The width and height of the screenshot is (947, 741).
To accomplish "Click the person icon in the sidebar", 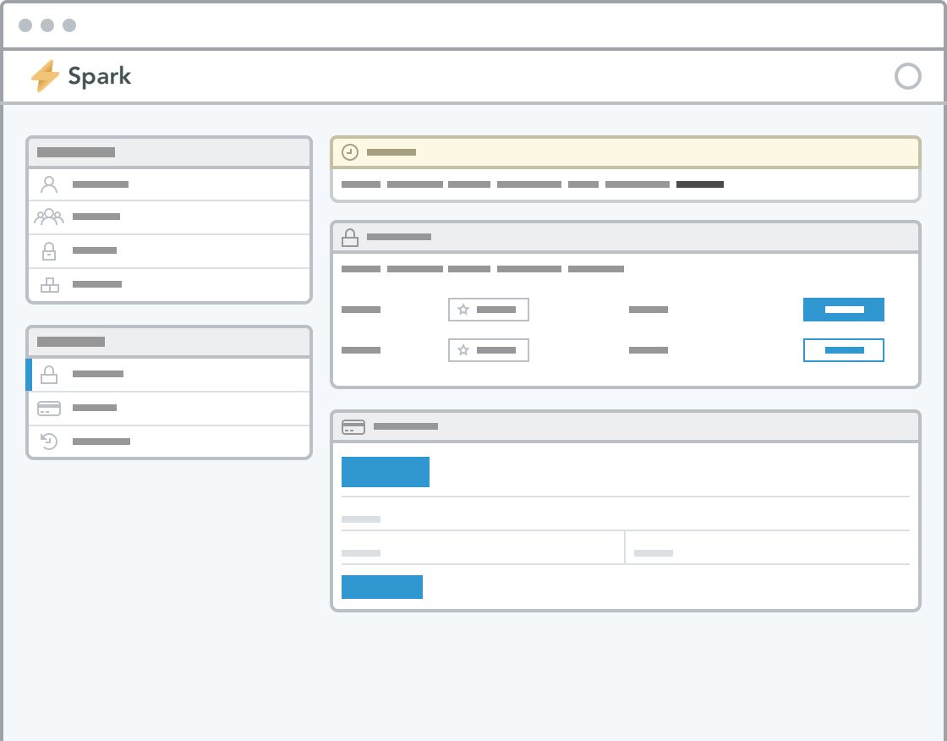I will pos(48,184).
